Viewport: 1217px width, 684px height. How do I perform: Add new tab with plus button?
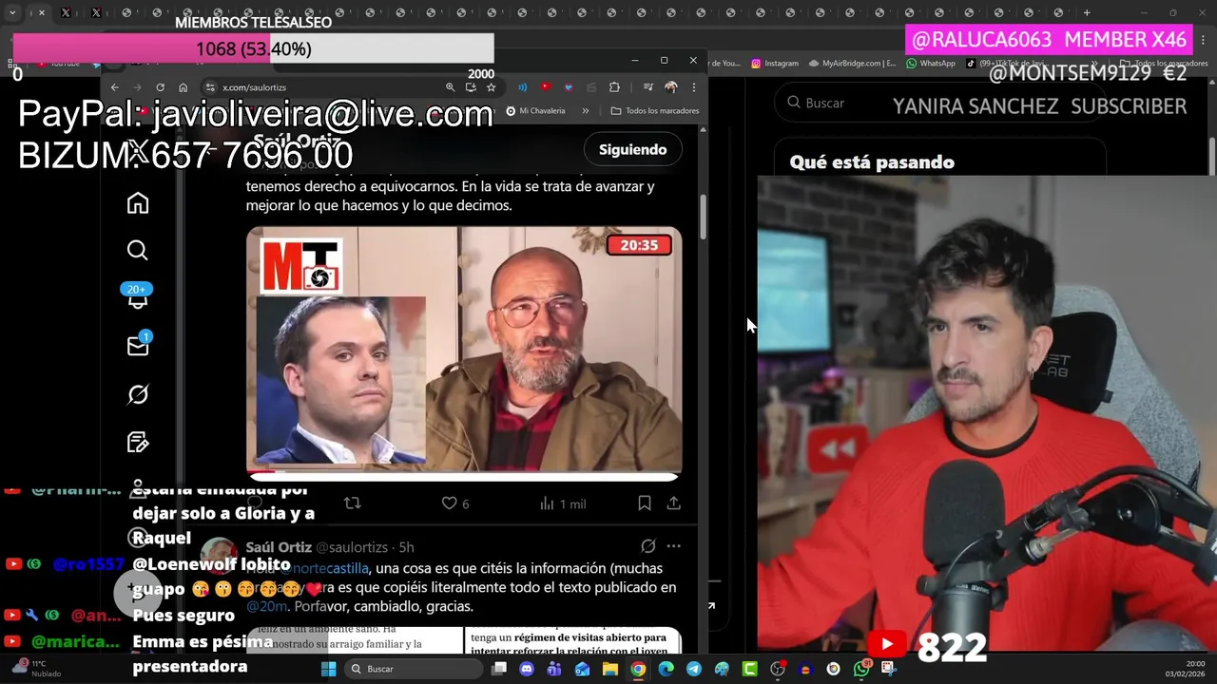pyautogui.click(x=1087, y=13)
